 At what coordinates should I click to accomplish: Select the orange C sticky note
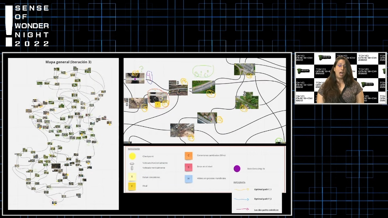[x=188, y=156]
